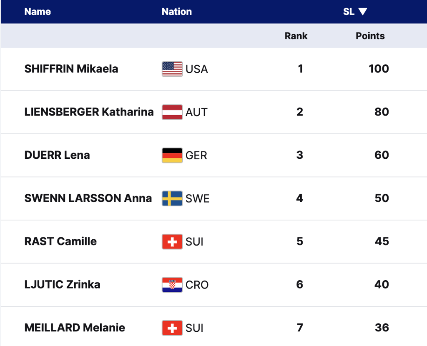
Task: Click Melanie Meillard's Switzerland flag icon
Action: [172, 328]
